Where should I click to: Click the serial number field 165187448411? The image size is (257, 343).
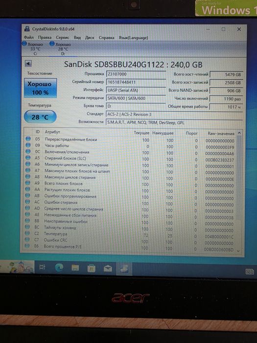click(x=136, y=82)
